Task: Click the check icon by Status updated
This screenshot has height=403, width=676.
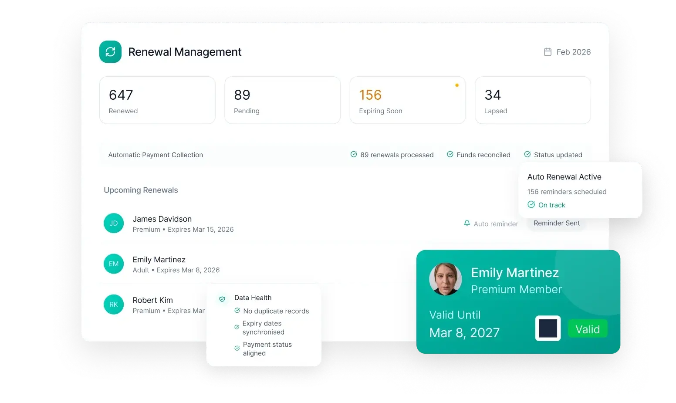Action: pos(527,154)
